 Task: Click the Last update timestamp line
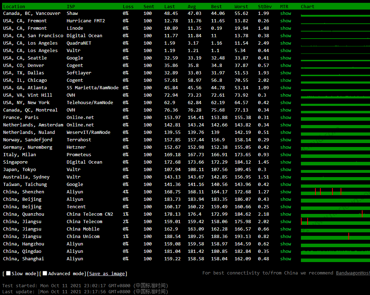tap(85, 292)
